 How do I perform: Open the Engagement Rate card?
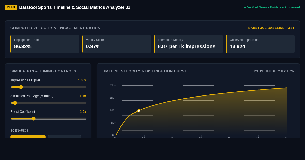45,44
